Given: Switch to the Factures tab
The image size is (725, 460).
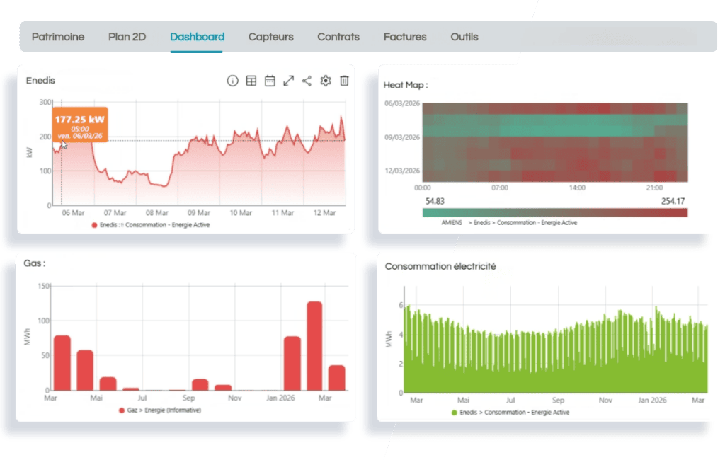Looking at the screenshot, I should 405,37.
